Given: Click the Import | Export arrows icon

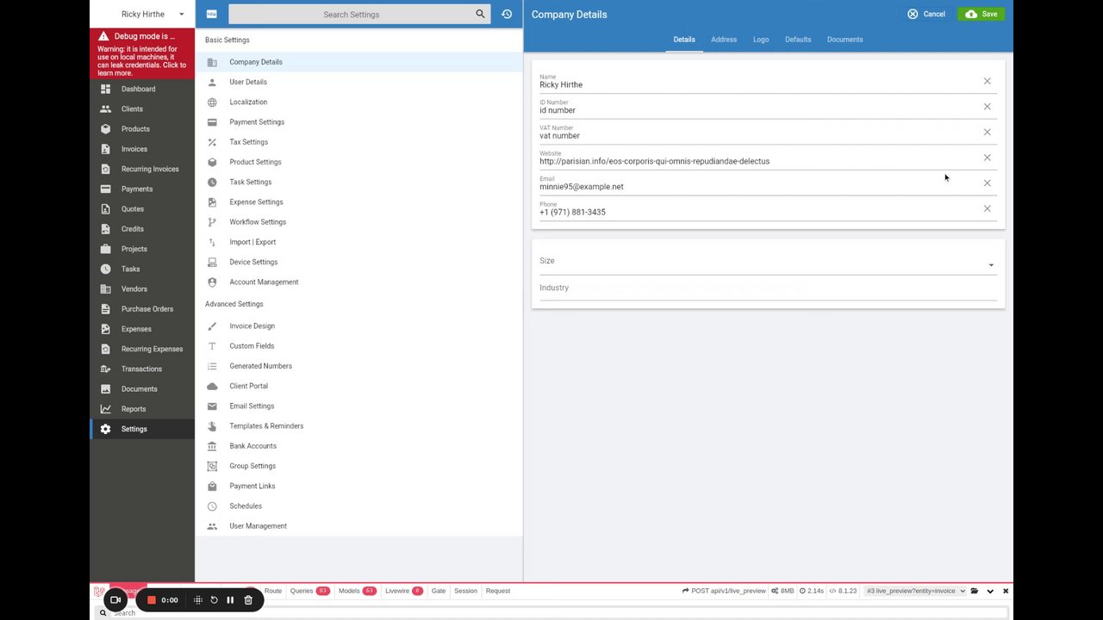Looking at the screenshot, I should pos(212,242).
